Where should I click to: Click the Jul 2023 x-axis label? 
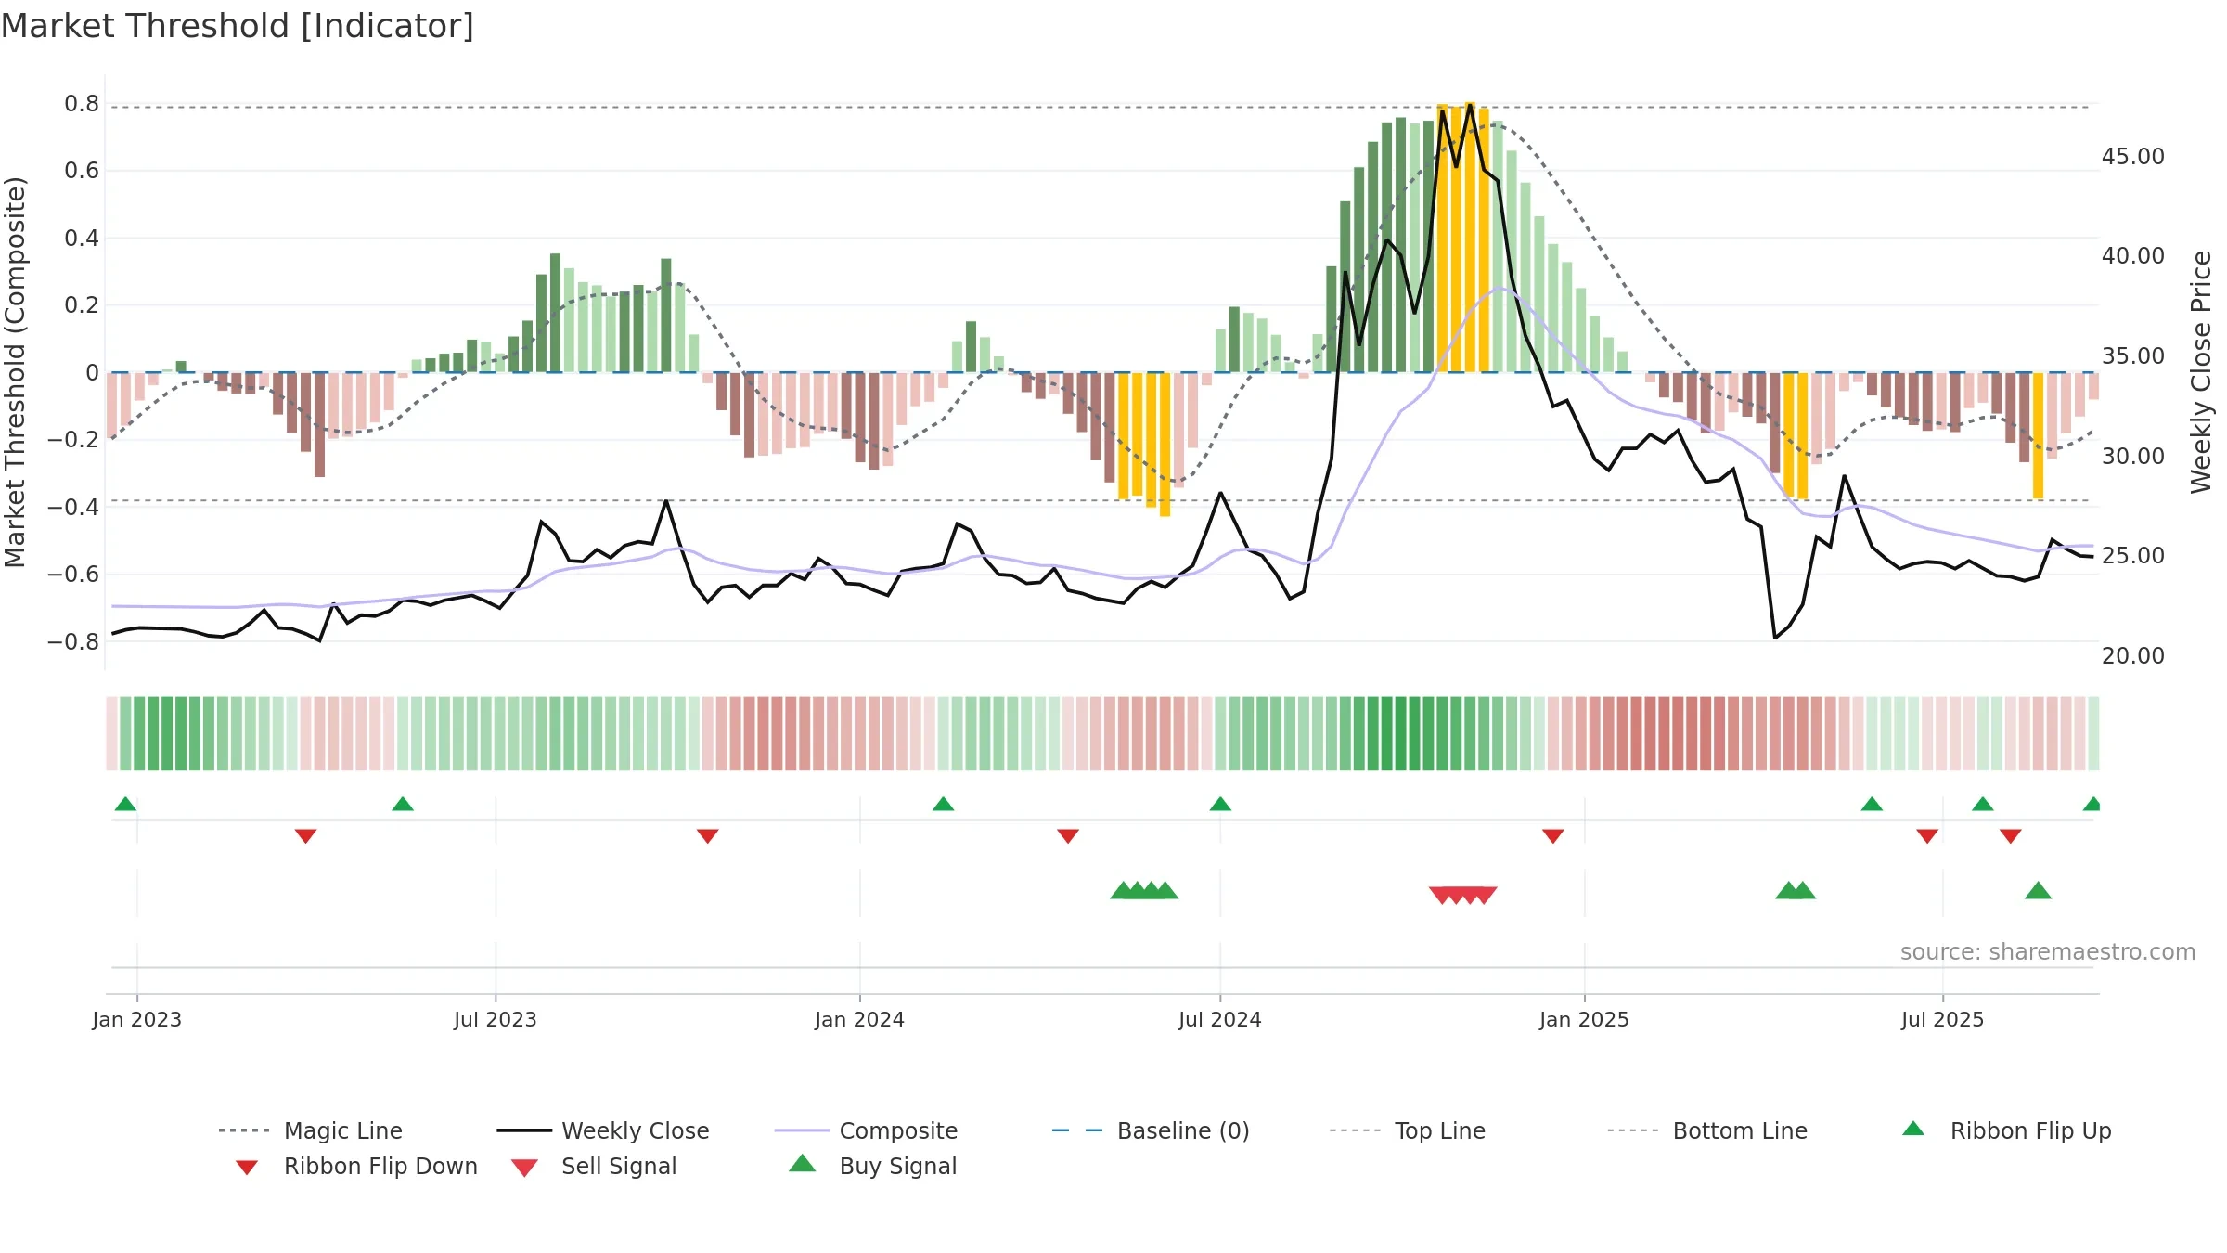tap(496, 1019)
